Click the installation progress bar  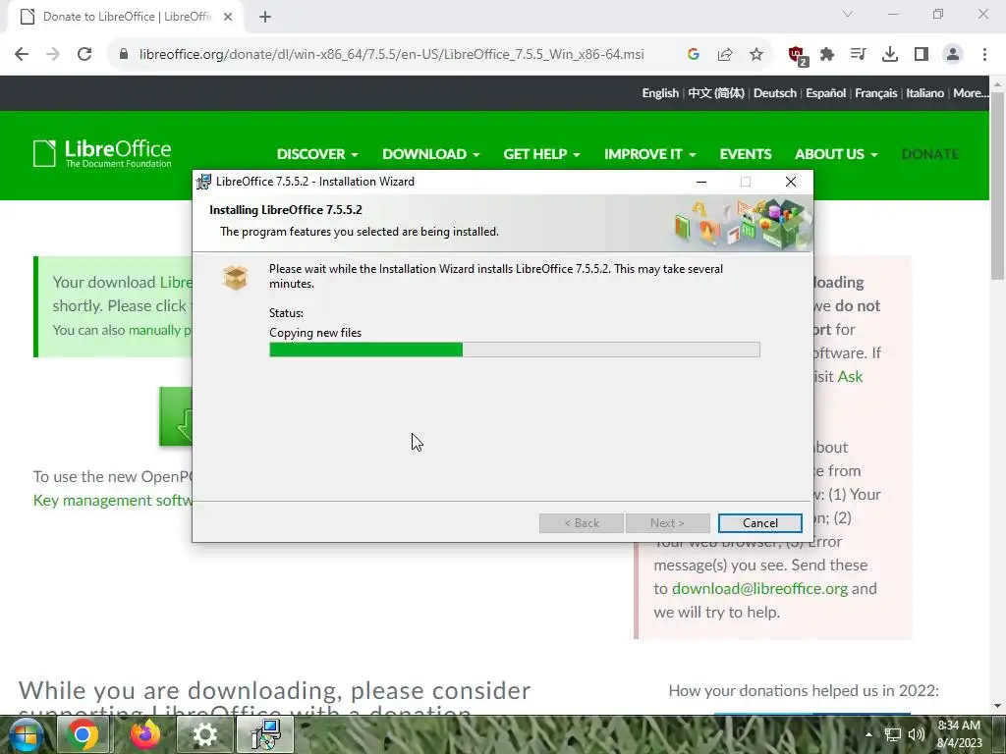click(x=515, y=350)
